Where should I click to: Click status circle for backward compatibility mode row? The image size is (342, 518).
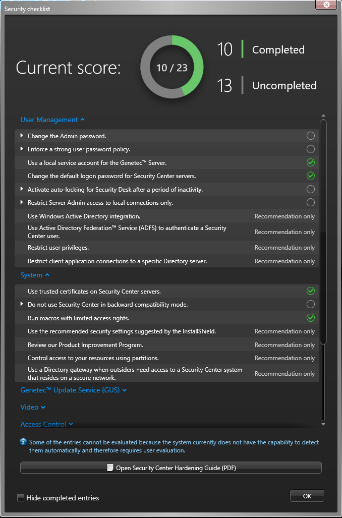point(311,304)
